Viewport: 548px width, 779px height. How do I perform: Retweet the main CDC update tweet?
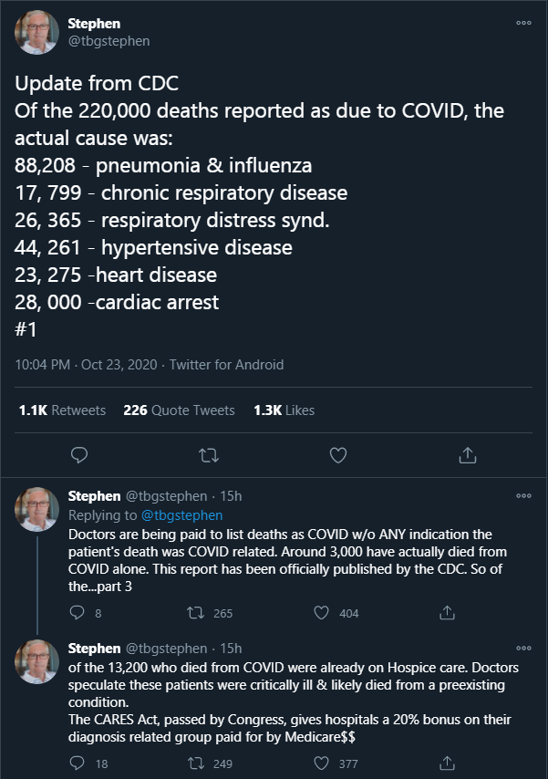208,454
